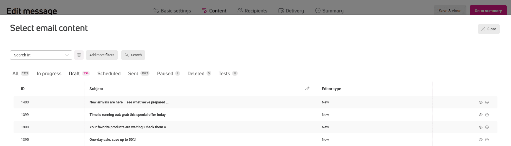
Task: Click Add more filters button
Action: tap(102, 55)
